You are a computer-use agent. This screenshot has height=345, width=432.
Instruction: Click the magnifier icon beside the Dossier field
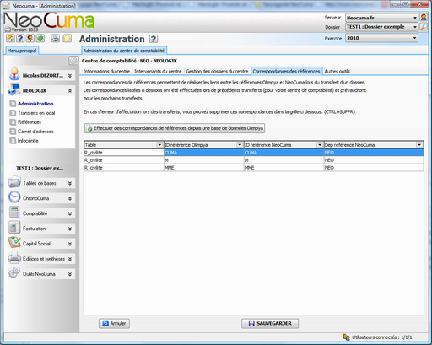click(424, 27)
